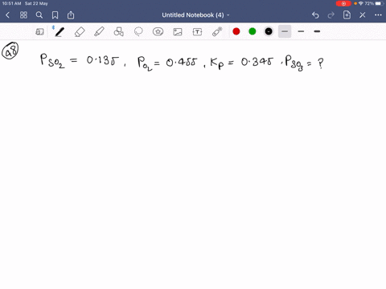Image resolution: width=386 pixels, height=289 pixels.
Task: Open the Elements sticker tool
Action: (x=158, y=31)
